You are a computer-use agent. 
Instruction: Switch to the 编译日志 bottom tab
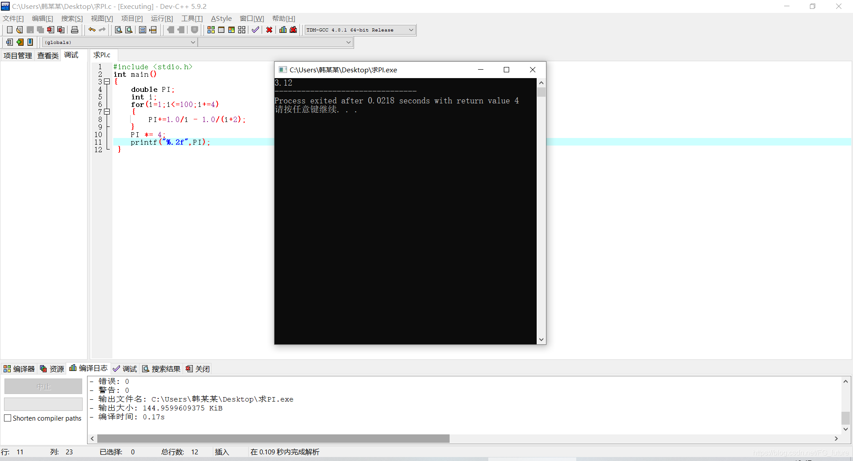pos(88,368)
